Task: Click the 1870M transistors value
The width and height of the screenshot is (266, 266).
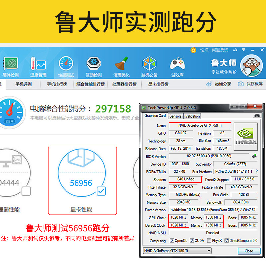Action: click(222, 148)
